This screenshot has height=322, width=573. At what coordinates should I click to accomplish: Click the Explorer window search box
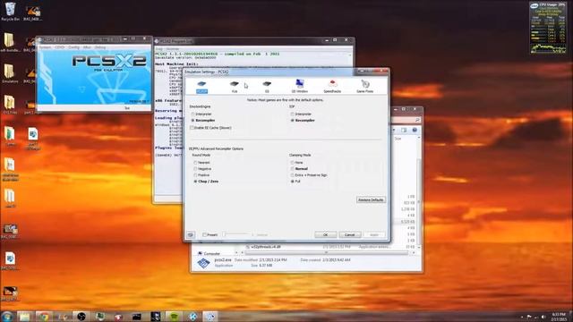[x=406, y=120]
